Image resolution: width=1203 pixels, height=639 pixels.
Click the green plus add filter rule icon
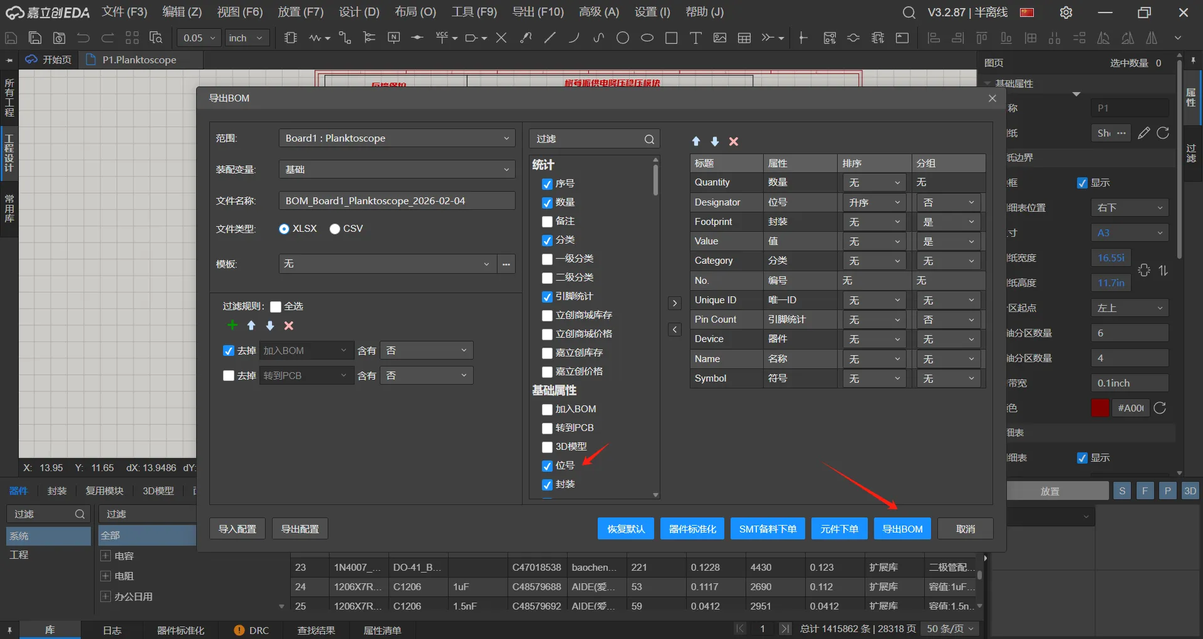pyautogui.click(x=232, y=325)
